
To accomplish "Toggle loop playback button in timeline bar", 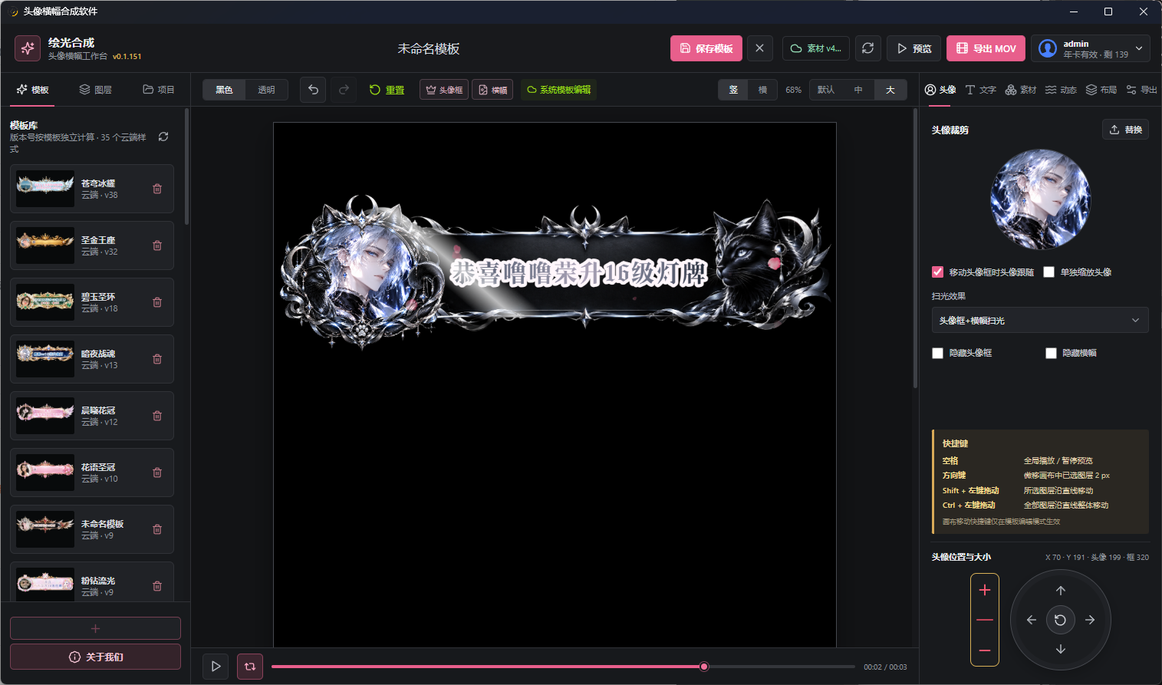I will pos(250,667).
